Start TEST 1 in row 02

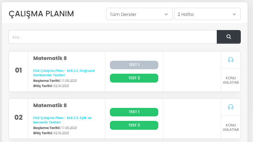point(134,112)
